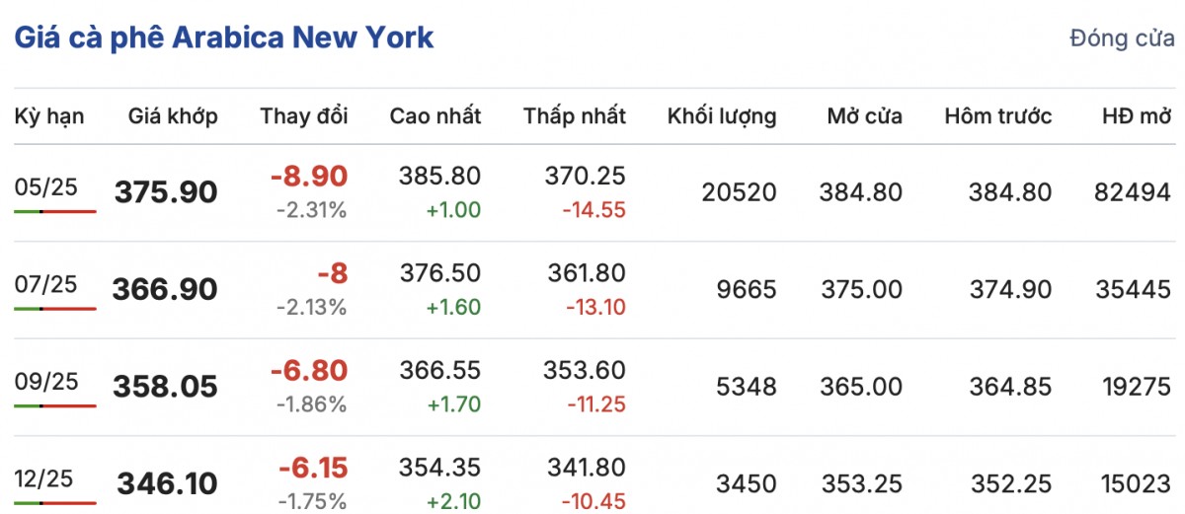Viewport: 1185px width, 514px height.
Task: Click the "Hôm trước" column header
Action: click(998, 115)
